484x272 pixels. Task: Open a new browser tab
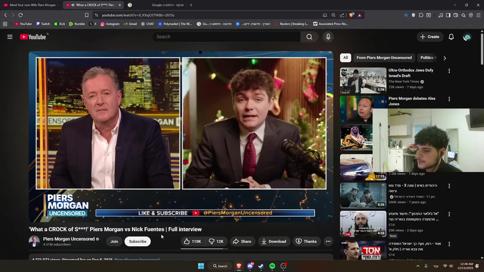point(191,5)
